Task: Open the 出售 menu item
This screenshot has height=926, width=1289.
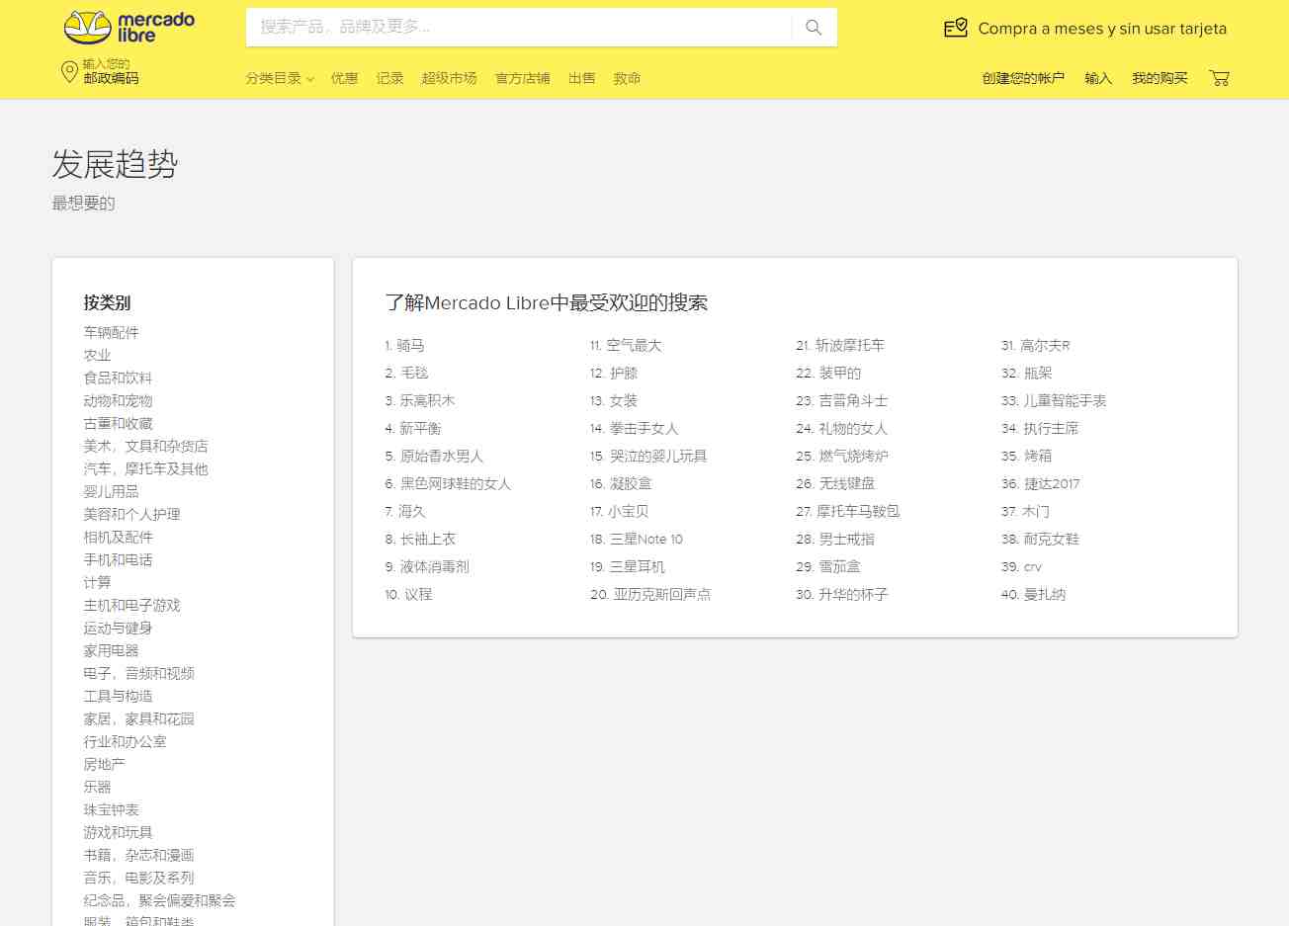Action: tap(581, 78)
